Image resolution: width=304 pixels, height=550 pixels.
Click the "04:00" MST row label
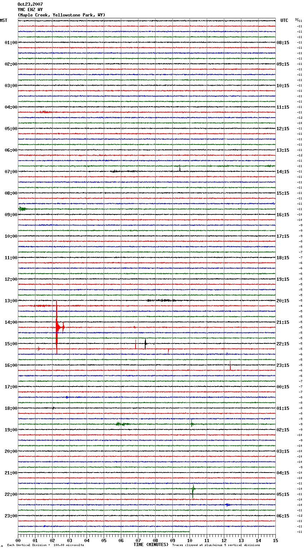click(11, 107)
